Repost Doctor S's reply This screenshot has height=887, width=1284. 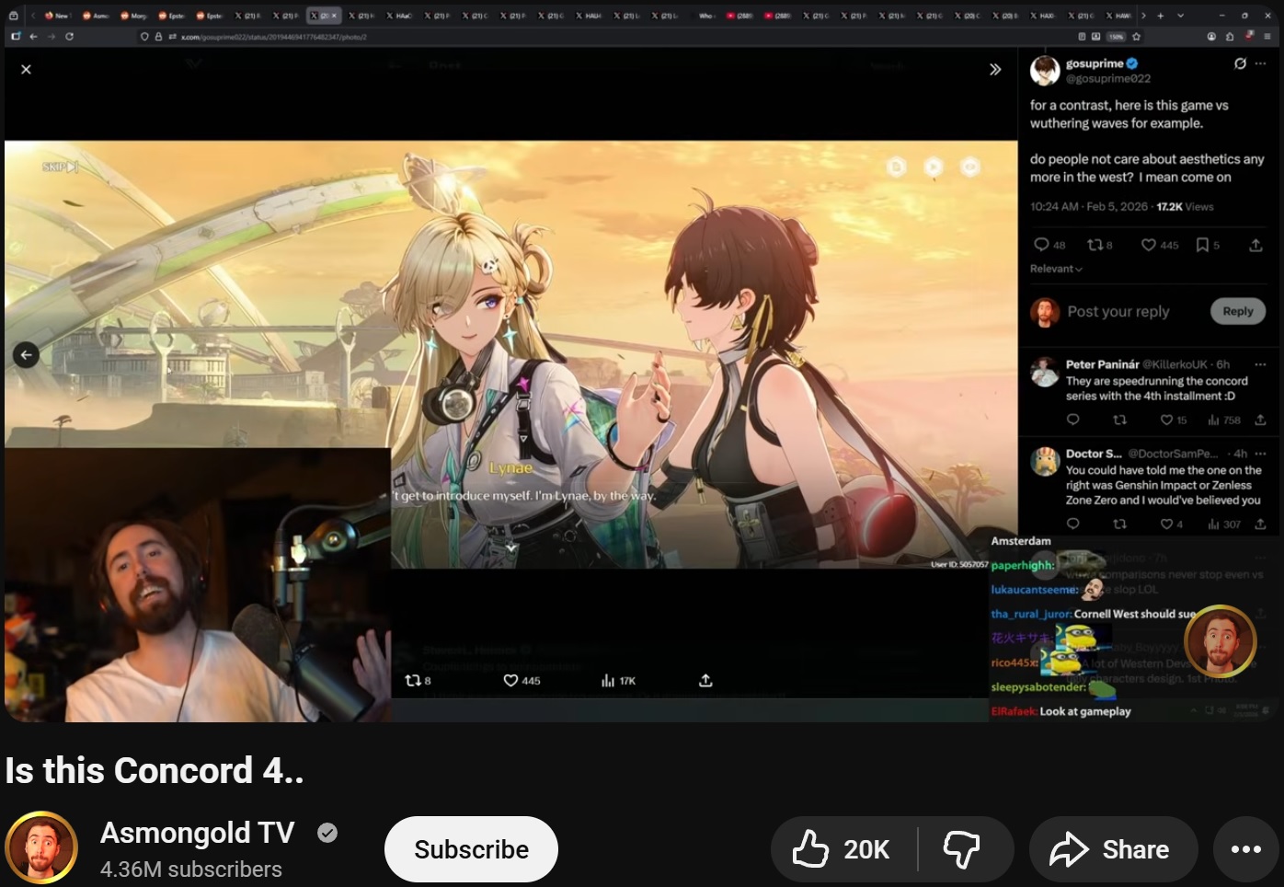[1119, 524]
